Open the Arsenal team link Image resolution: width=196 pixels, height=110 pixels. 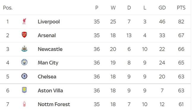tap(47, 35)
